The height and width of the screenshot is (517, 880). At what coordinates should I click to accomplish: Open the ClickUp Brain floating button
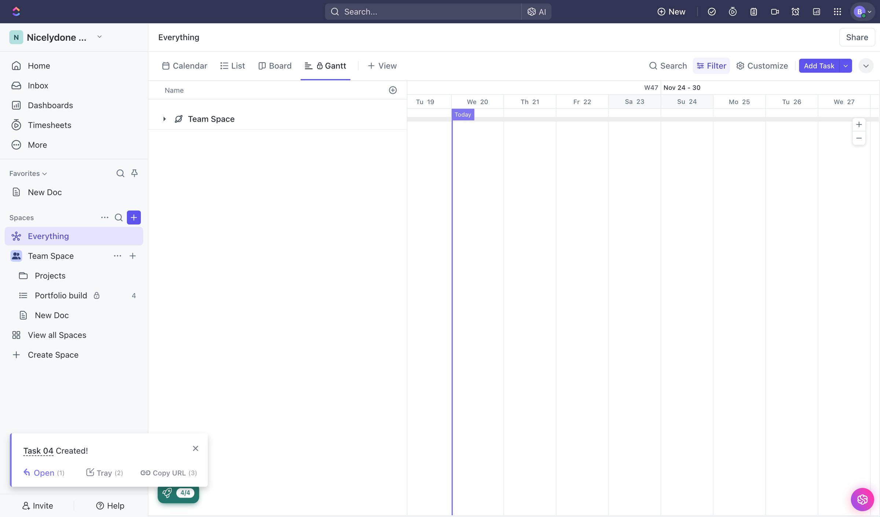click(862, 499)
